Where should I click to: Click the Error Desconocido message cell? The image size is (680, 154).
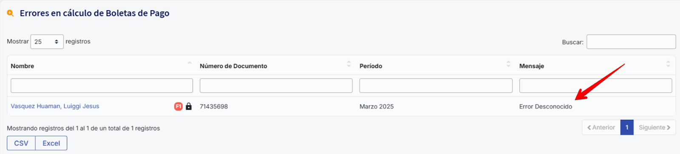(546, 107)
